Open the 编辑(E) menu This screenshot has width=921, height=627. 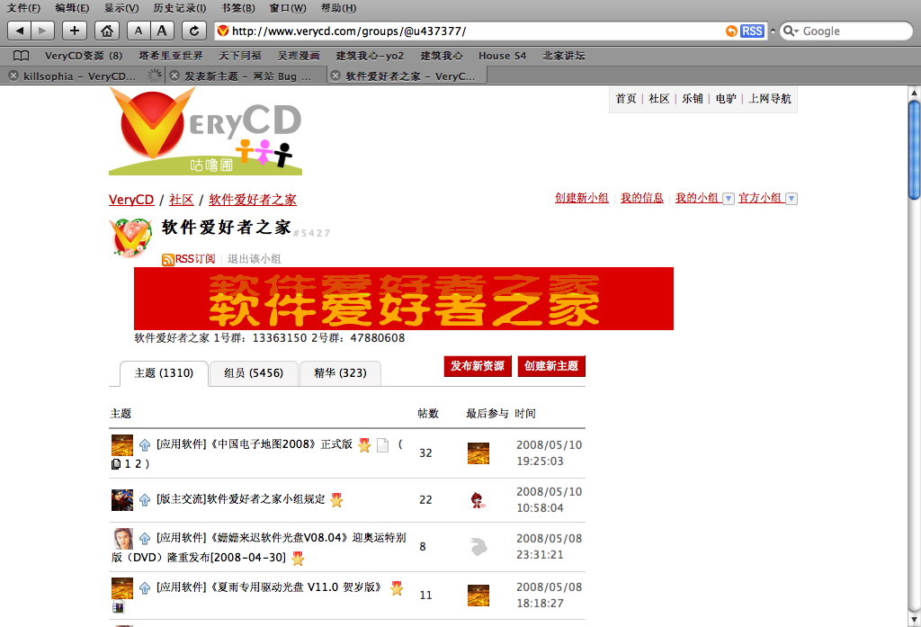click(x=72, y=8)
